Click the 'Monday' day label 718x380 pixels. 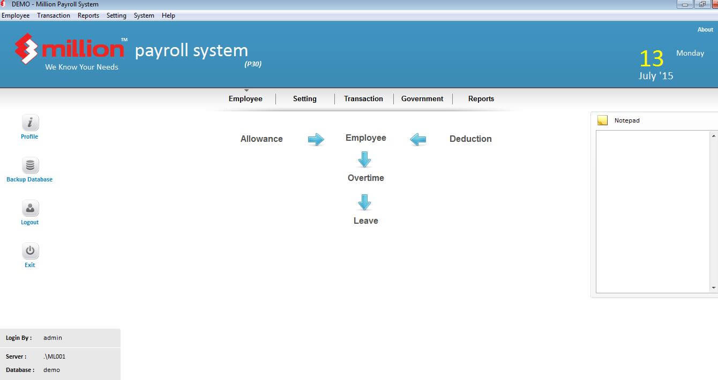point(690,53)
